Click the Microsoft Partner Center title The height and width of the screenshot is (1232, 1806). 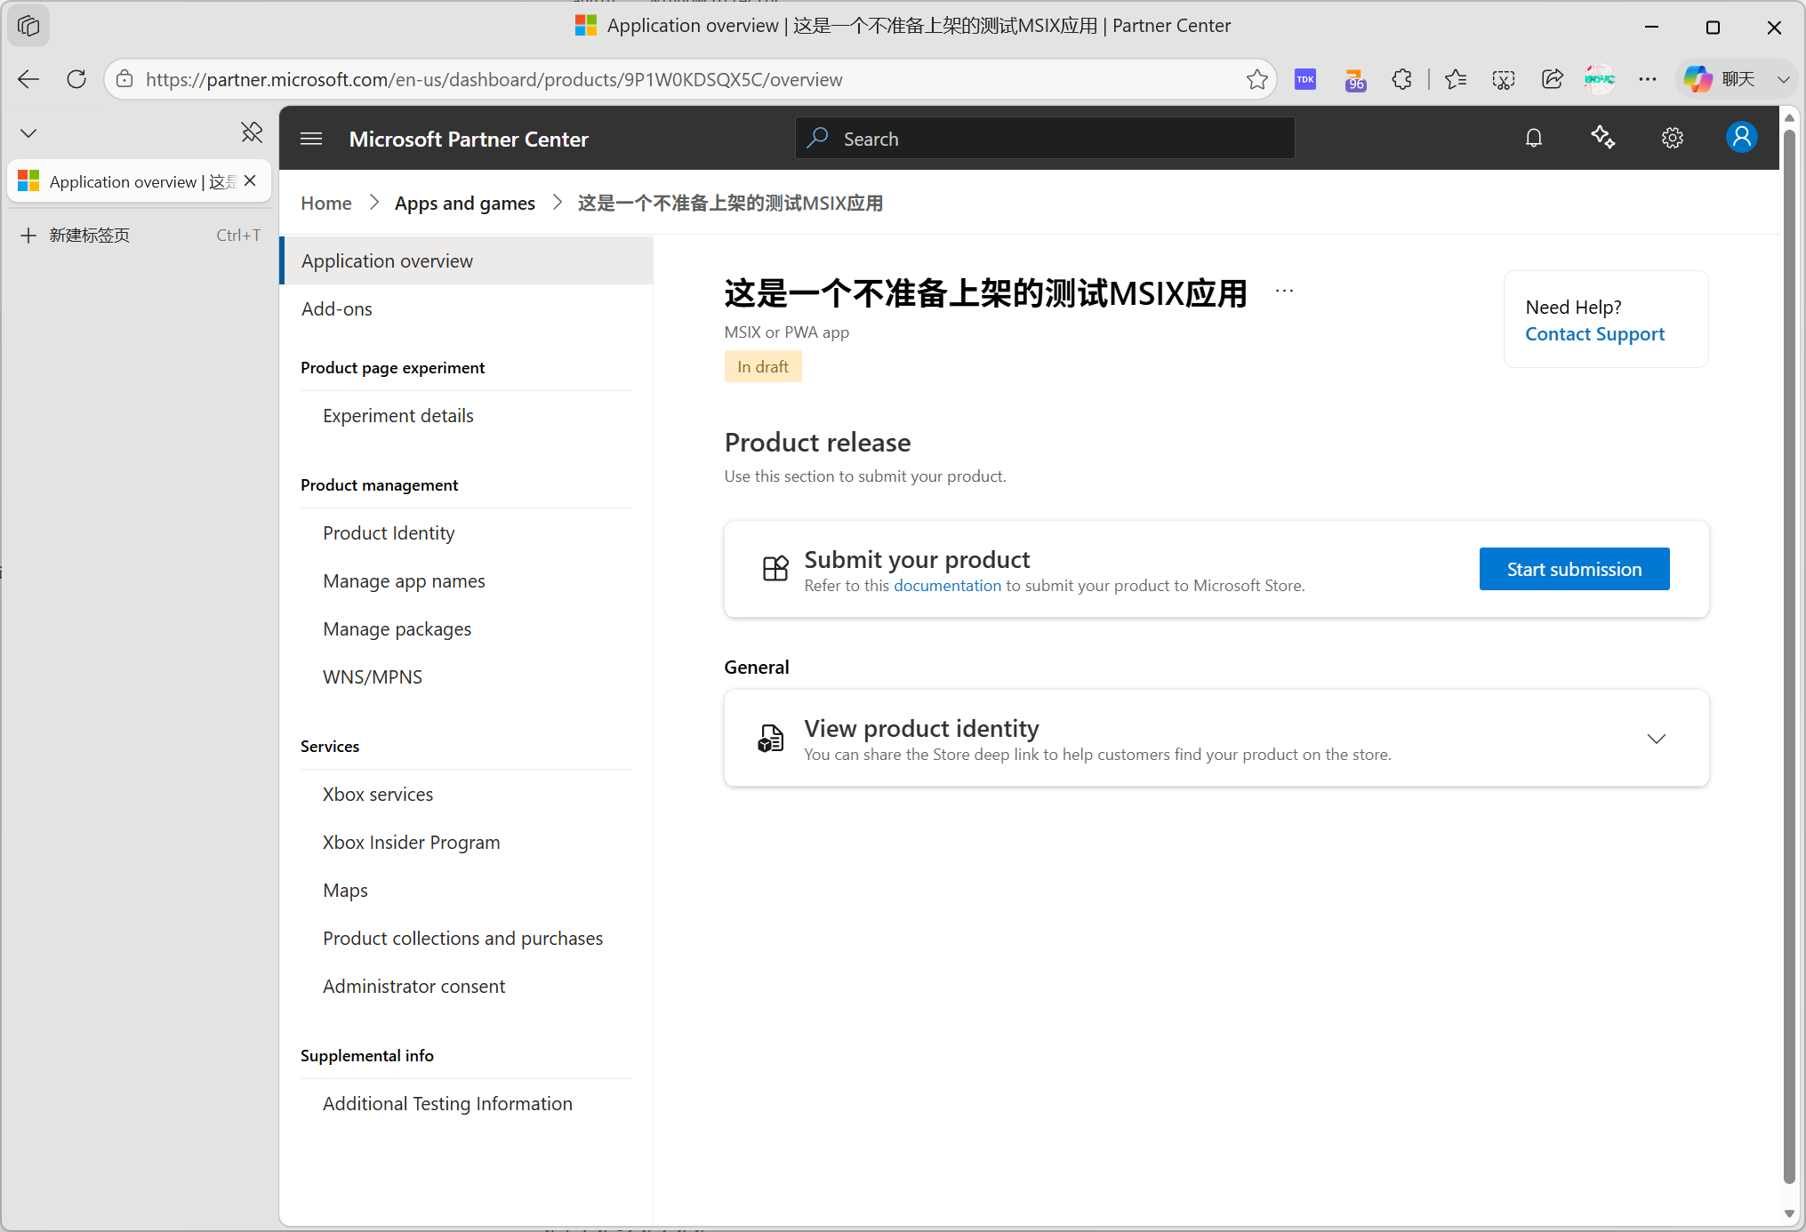click(x=469, y=139)
